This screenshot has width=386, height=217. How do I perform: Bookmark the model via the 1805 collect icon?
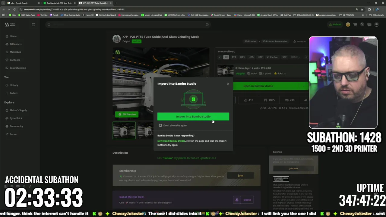tap(269, 100)
